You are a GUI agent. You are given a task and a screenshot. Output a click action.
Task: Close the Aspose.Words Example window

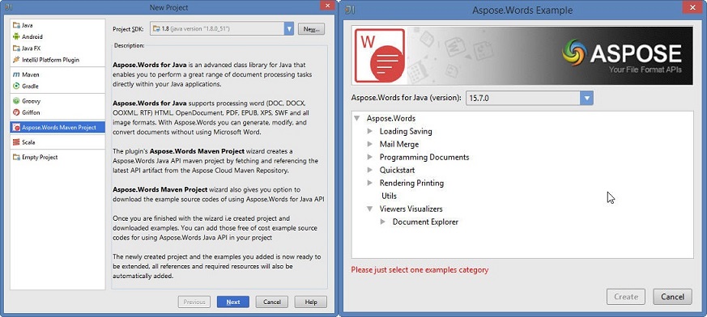coord(692,7)
